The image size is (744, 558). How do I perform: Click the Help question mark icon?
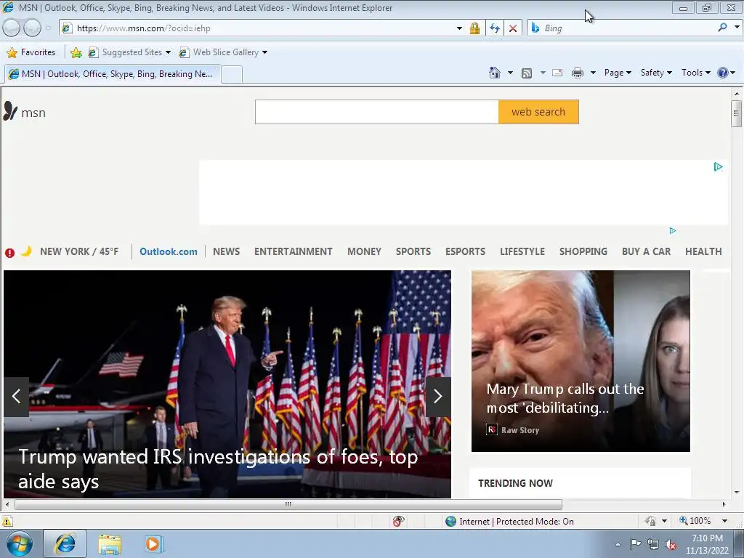pos(723,73)
